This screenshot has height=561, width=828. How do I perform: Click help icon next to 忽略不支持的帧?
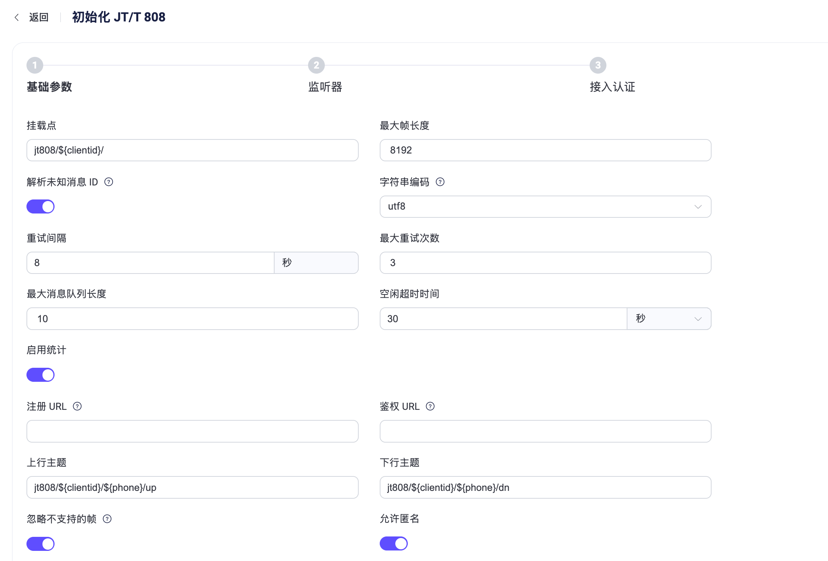107,519
